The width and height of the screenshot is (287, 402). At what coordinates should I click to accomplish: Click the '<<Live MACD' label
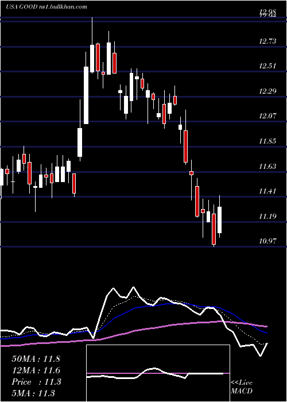pos(242,386)
